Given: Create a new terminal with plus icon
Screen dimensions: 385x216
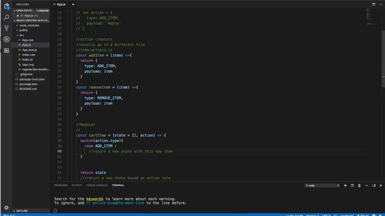Looking at the screenshot, I should (x=345, y=185).
